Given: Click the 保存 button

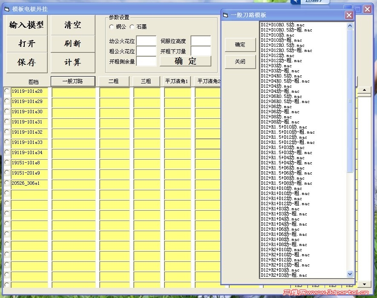Looking at the screenshot, I should pyautogui.click(x=27, y=63).
